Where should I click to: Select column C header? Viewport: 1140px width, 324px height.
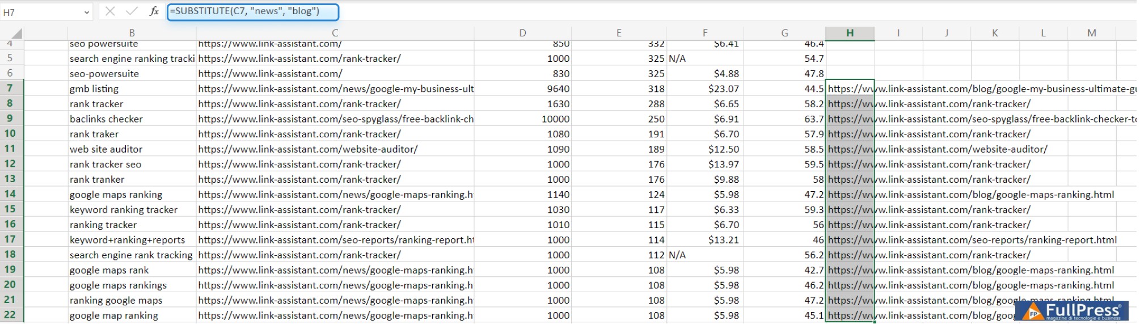tap(335, 33)
